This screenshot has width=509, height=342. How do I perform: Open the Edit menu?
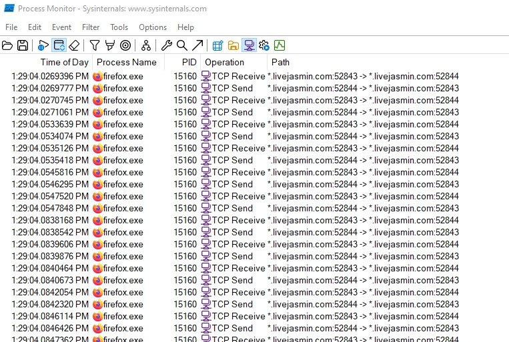(x=35, y=27)
